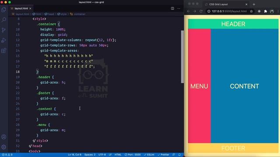280x157 pixels.
Task: Go back in the browser
Action: click(x=189, y=11)
